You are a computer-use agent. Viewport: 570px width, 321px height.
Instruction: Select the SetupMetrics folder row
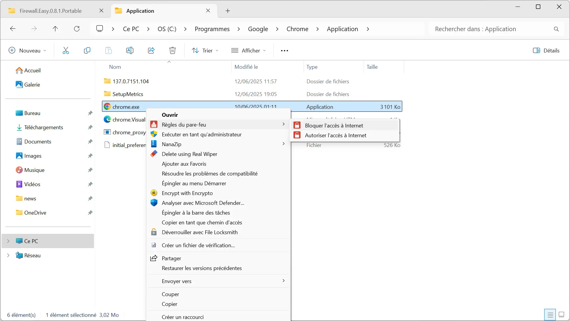click(252, 94)
